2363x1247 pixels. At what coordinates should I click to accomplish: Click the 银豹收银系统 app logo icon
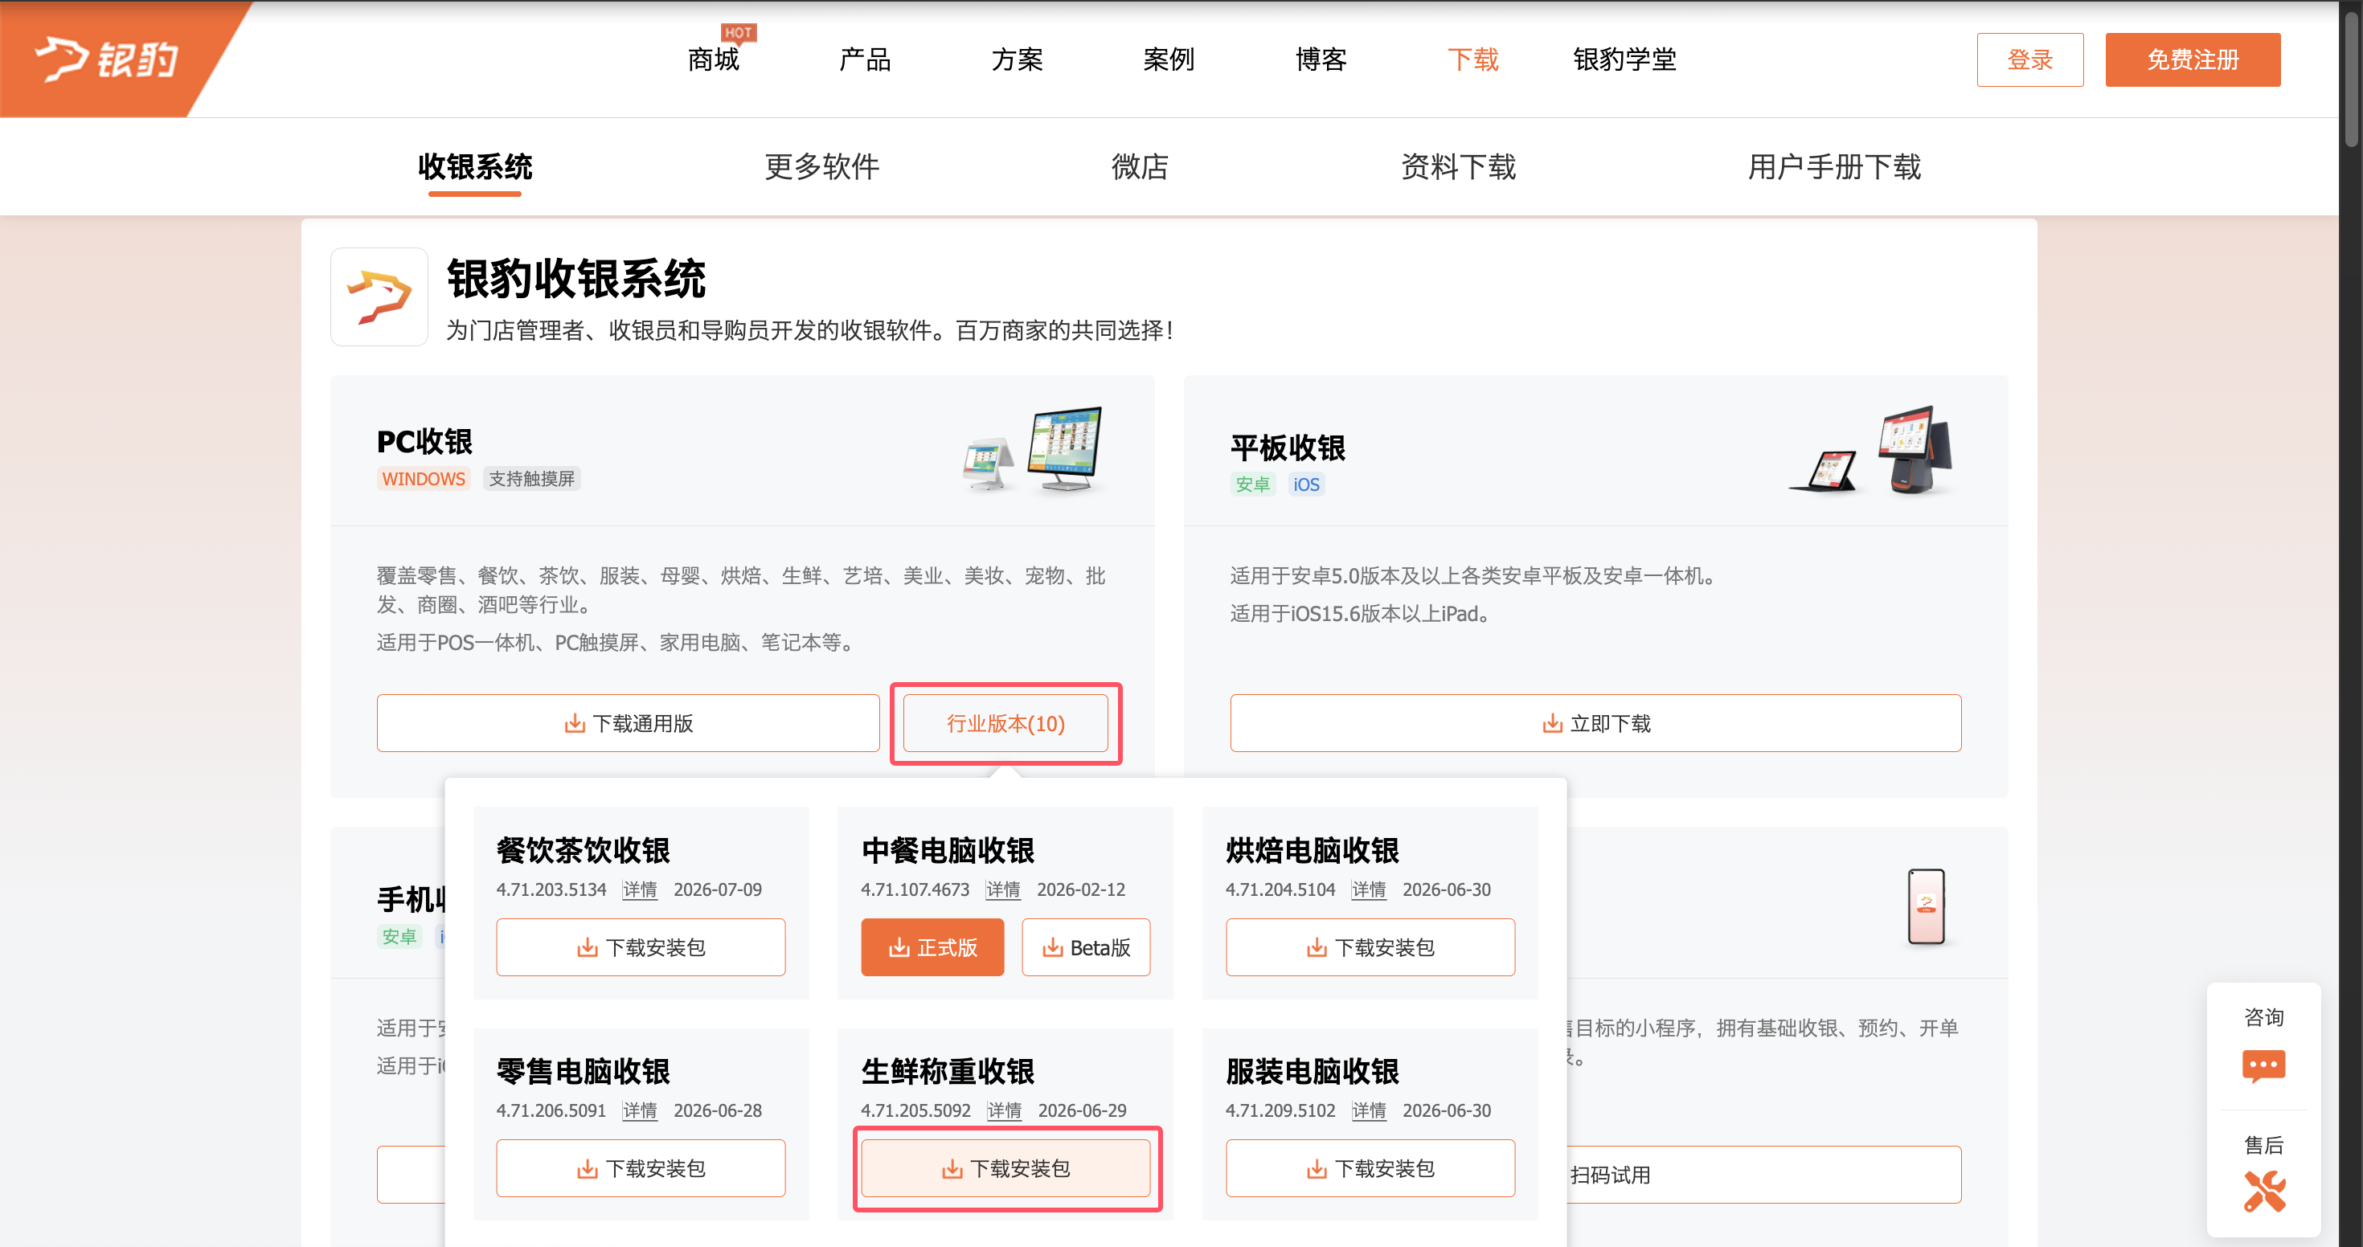point(379,296)
